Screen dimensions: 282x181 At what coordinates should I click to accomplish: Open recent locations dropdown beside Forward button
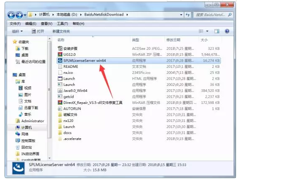[25, 15]
